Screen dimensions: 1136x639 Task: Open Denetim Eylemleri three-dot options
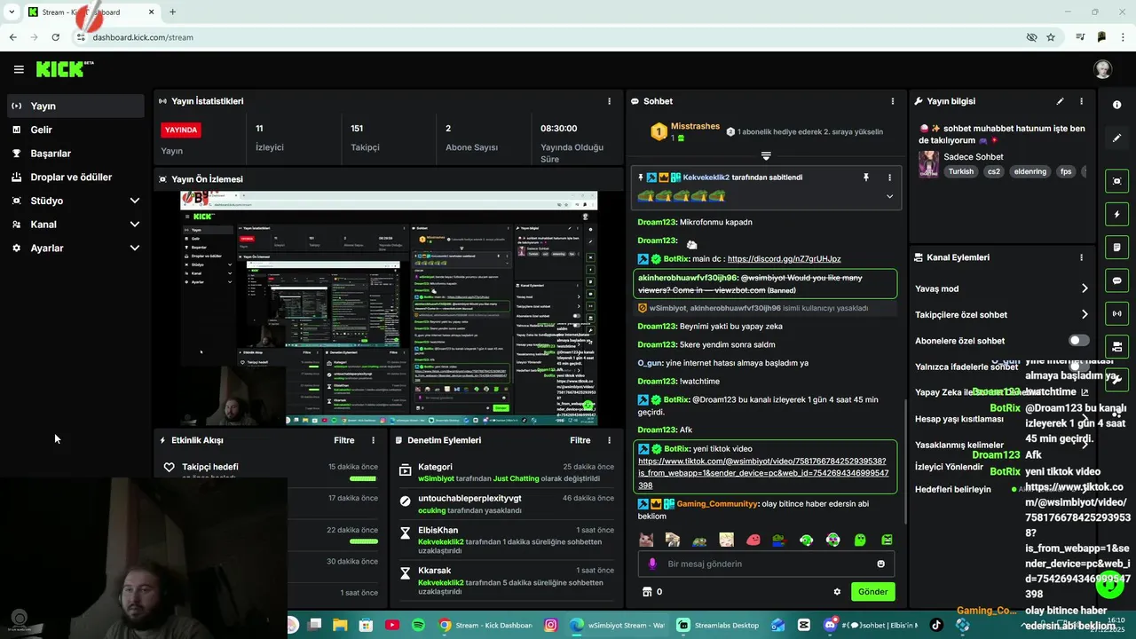(x=609, y=440)
